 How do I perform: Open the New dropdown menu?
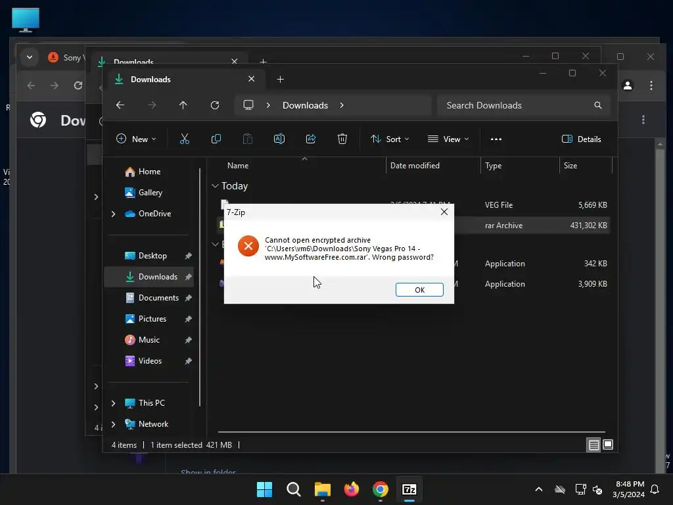tap(136, 139)
